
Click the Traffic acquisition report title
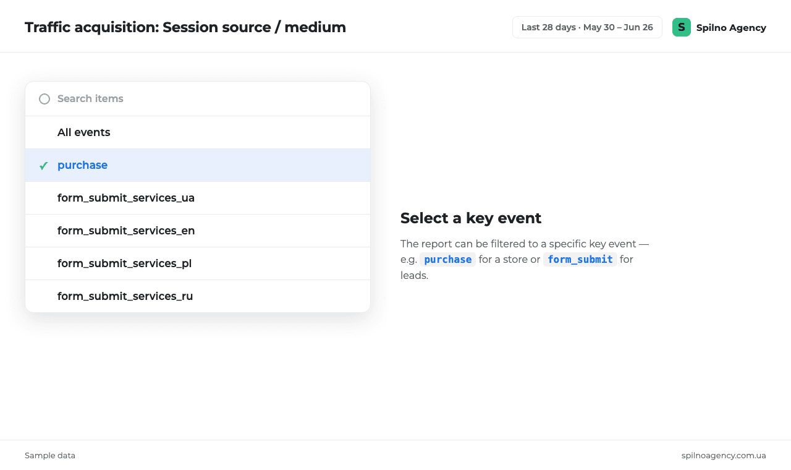pyautogui.click(x=185, y=27)
